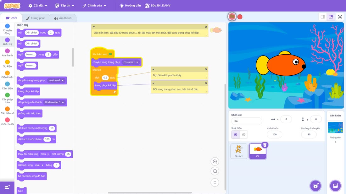Click choose a sprite cat button
Viewport: 346px width, 194px height.
click(x=315, y=186)
